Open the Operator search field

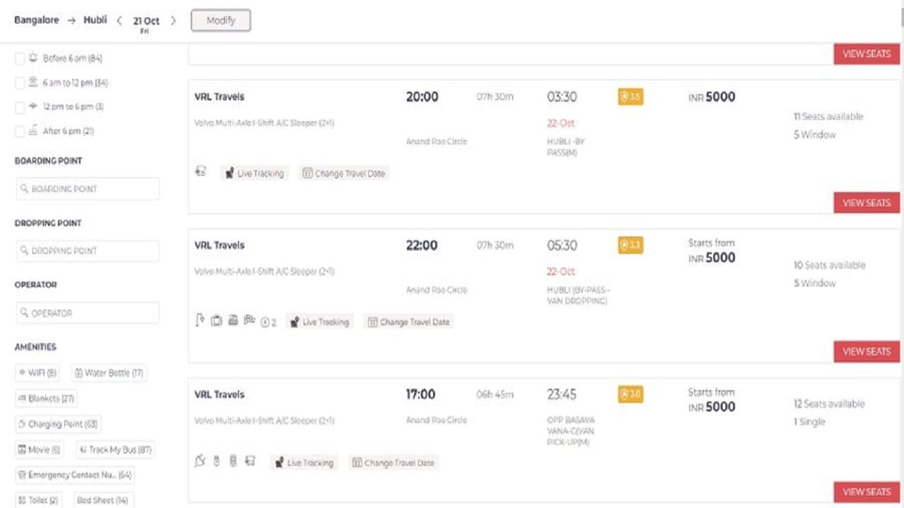[x=88, y=313]
